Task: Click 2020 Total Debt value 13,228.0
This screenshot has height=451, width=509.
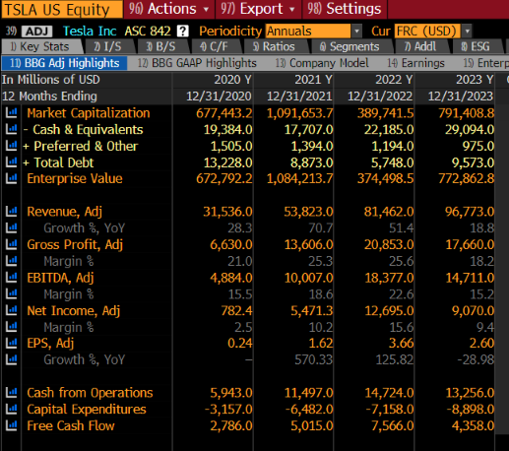Action: 228,162
